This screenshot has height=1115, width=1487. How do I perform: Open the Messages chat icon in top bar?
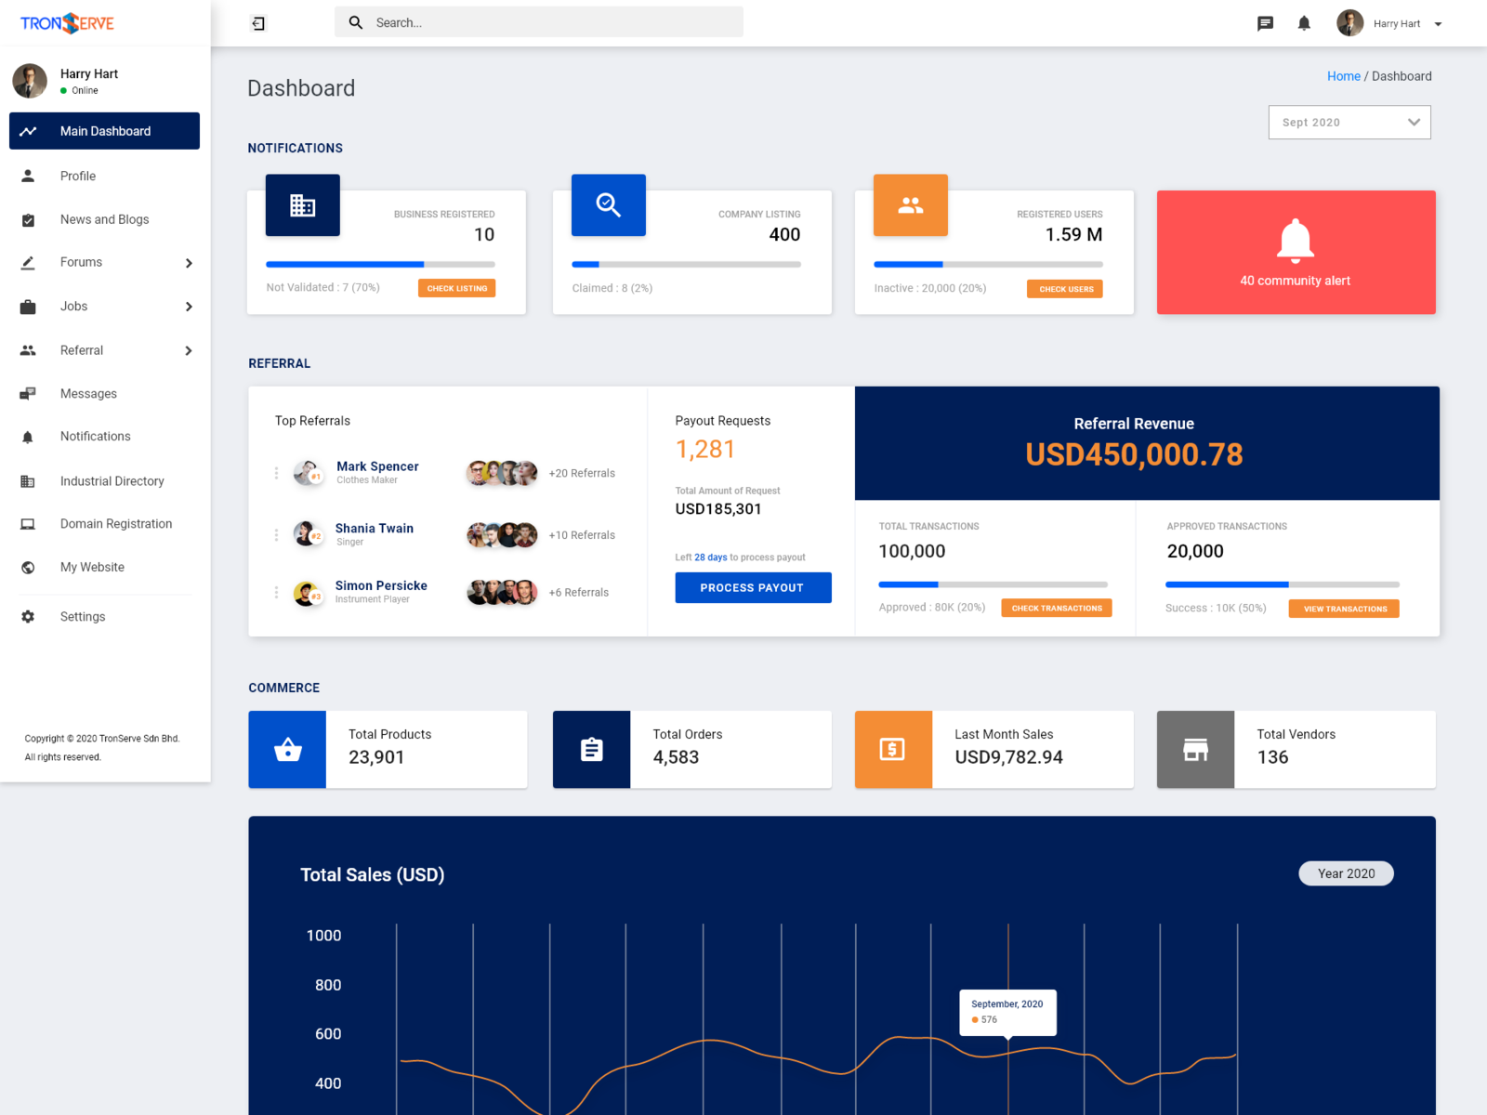point(1265,22)
